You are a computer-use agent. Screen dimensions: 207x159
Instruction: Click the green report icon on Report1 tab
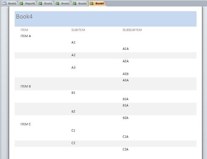coord(22,3)
